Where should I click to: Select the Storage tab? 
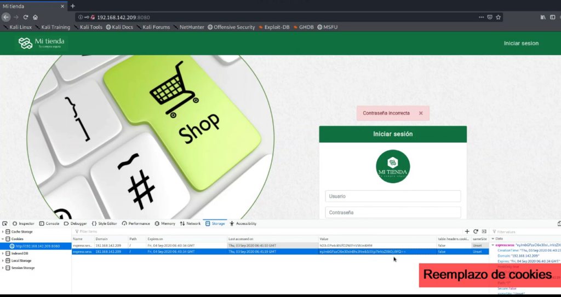point(215,223)
